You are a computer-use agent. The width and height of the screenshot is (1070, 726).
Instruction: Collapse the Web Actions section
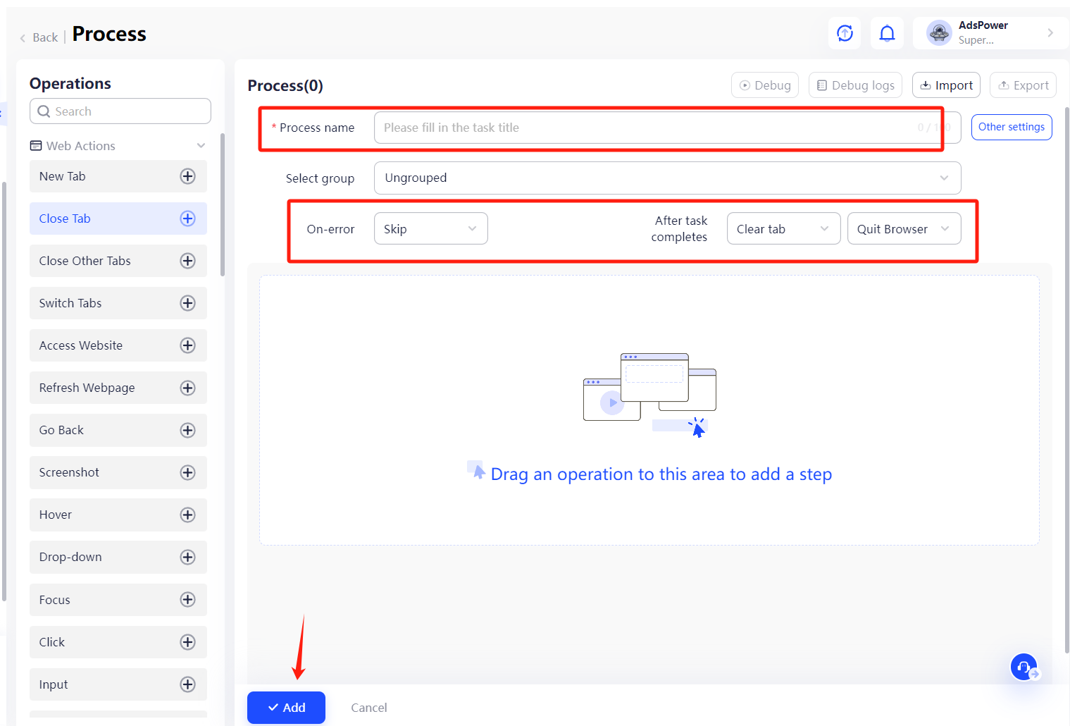(201, 145)
